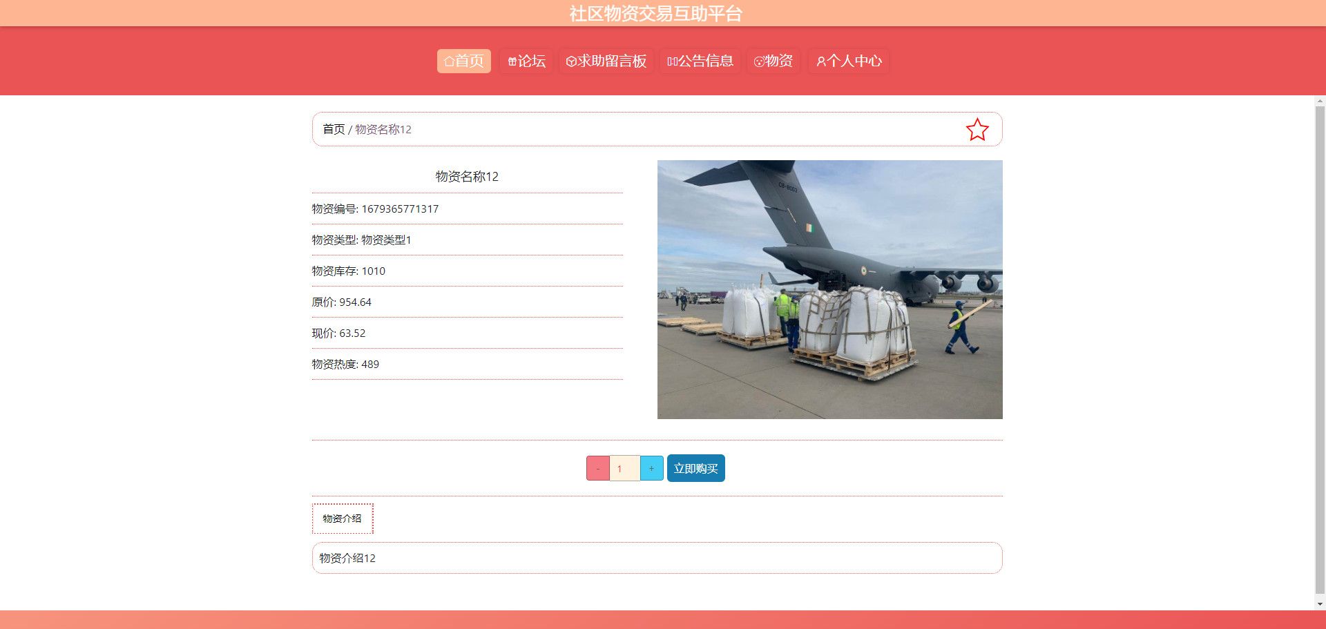Open 个人中心 personal center

849,61
